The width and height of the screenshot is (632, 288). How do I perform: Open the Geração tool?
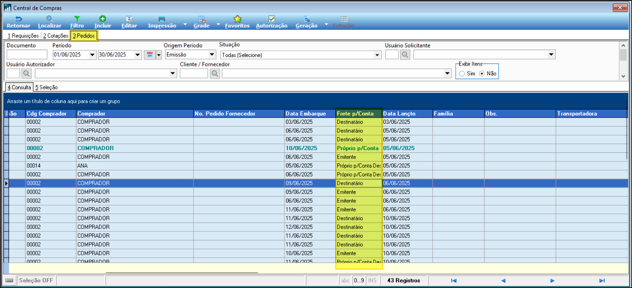coord(306,22)
